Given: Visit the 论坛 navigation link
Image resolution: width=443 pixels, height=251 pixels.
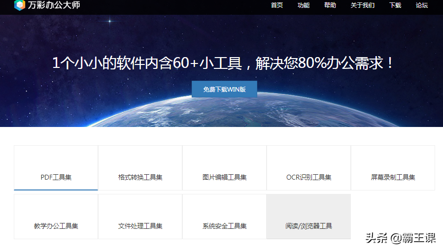Looking at the screenshot, I should tap(421, 5).
